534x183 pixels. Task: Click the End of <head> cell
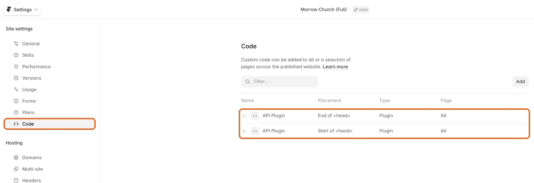point(334,116)
